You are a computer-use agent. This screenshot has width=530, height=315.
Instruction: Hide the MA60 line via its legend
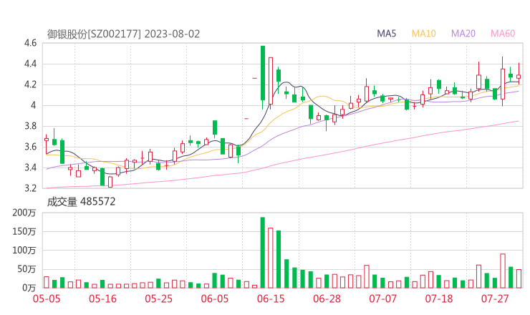coord(503,34)
